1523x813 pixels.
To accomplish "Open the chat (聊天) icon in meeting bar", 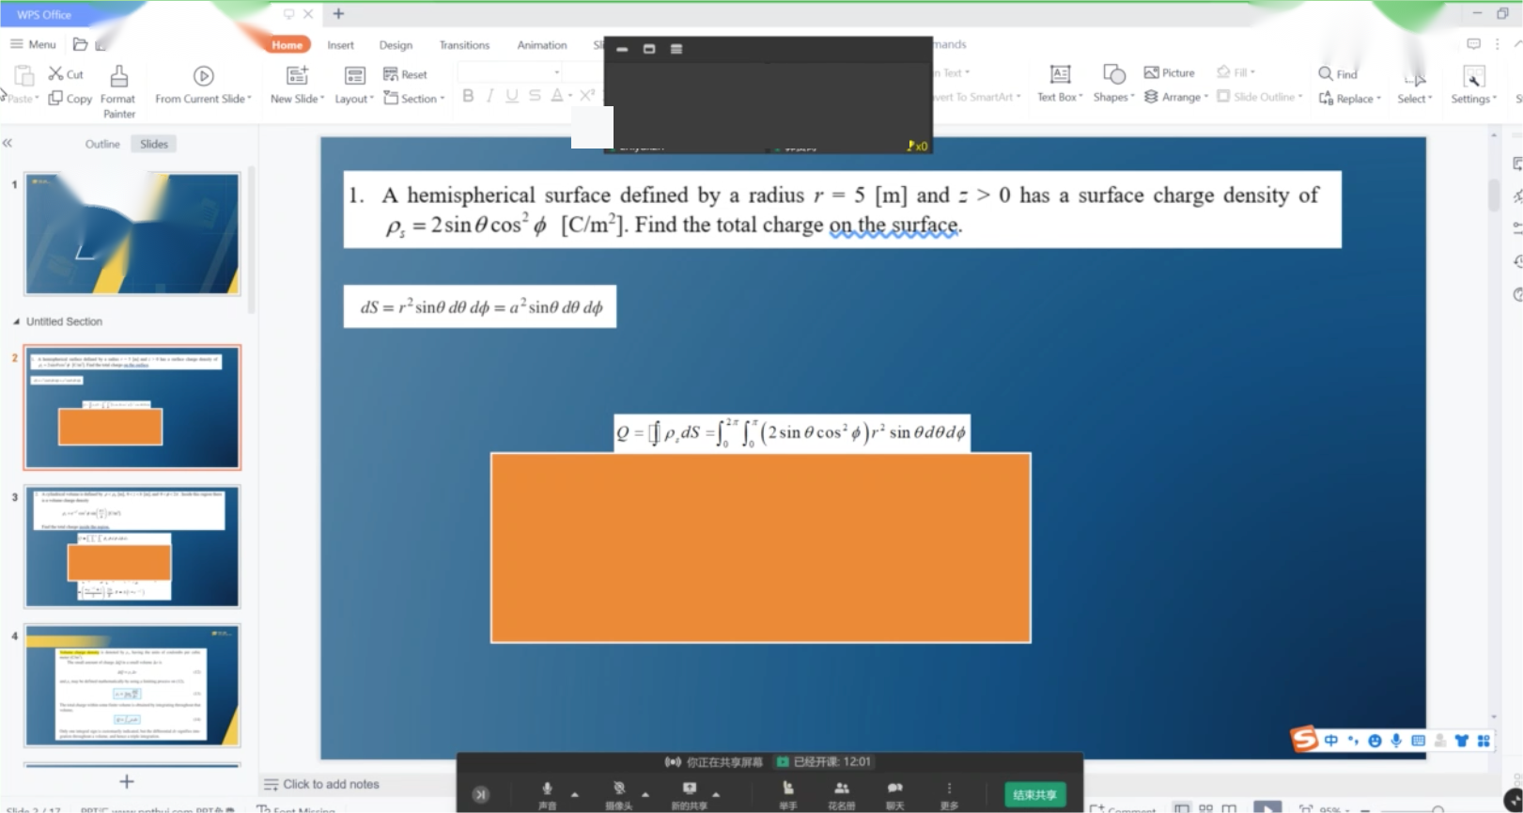I will (x=894, y=789).
